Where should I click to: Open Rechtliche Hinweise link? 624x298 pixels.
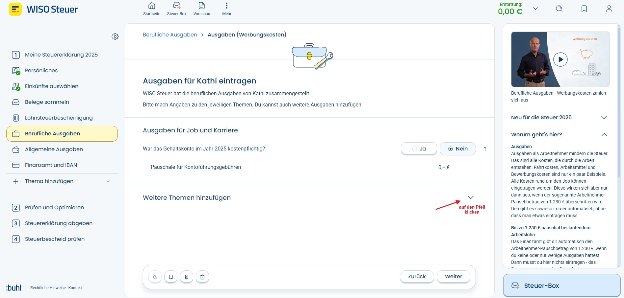pyautogui.click(x=48, y=288)
